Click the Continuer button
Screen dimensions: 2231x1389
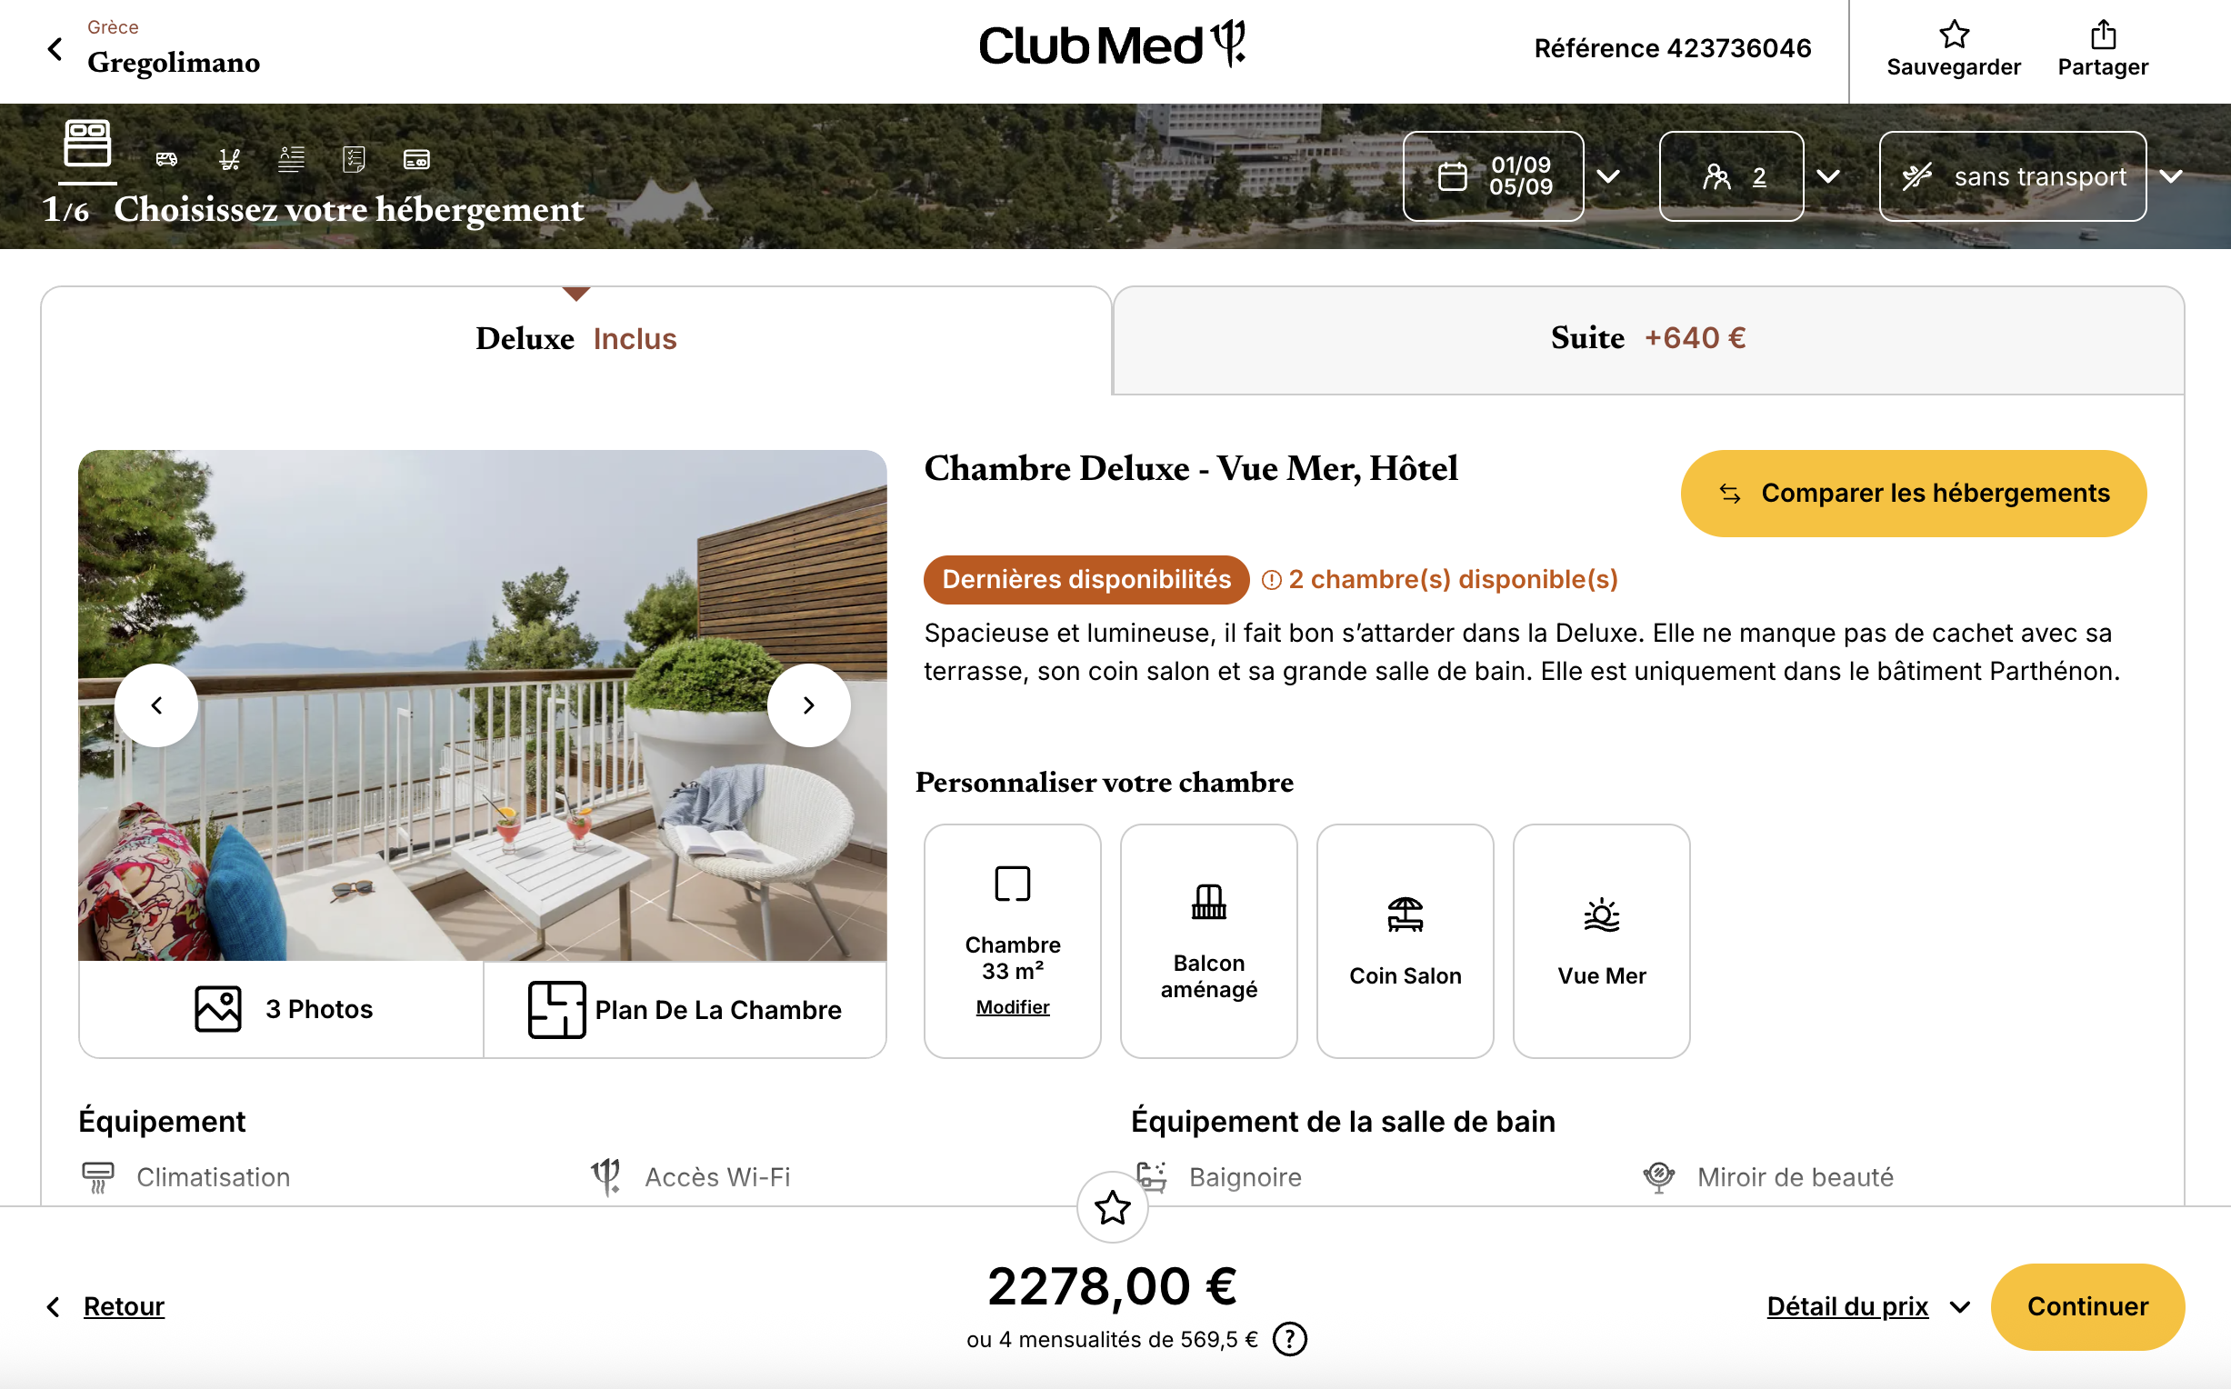[x=2086, y=1306]
